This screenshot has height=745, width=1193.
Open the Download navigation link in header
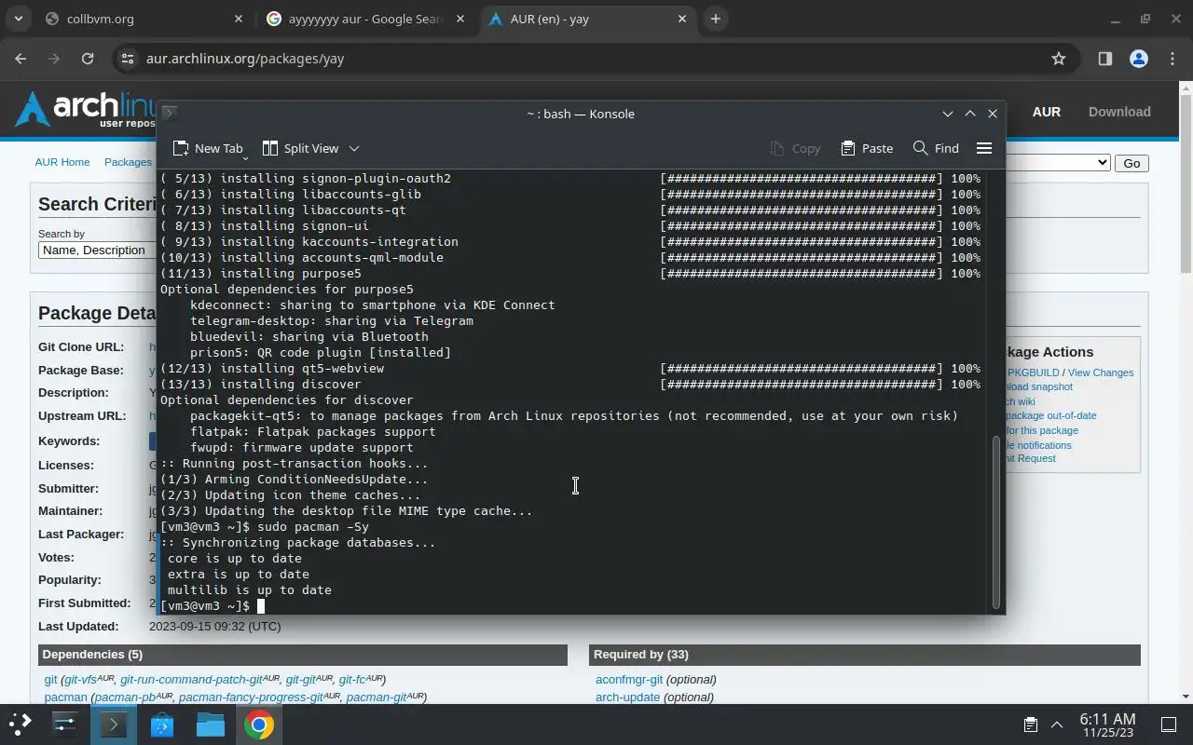(x=1119, y=112)
